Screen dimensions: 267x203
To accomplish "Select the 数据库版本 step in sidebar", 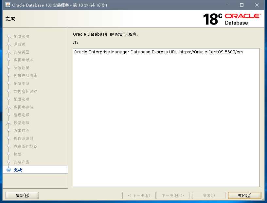I will (x=24, y=60).
